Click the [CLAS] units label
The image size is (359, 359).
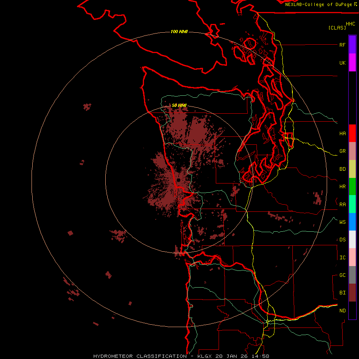pyautogui.click(x=337, y=28)
